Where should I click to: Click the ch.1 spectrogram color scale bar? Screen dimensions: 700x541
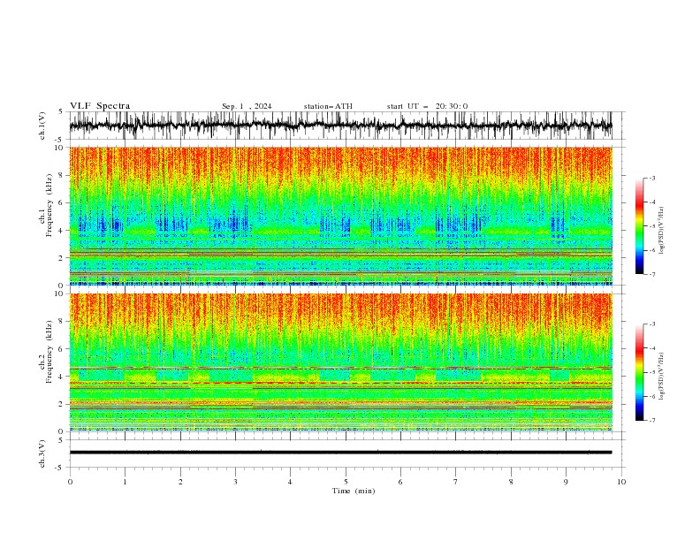(x=639, y=226)
